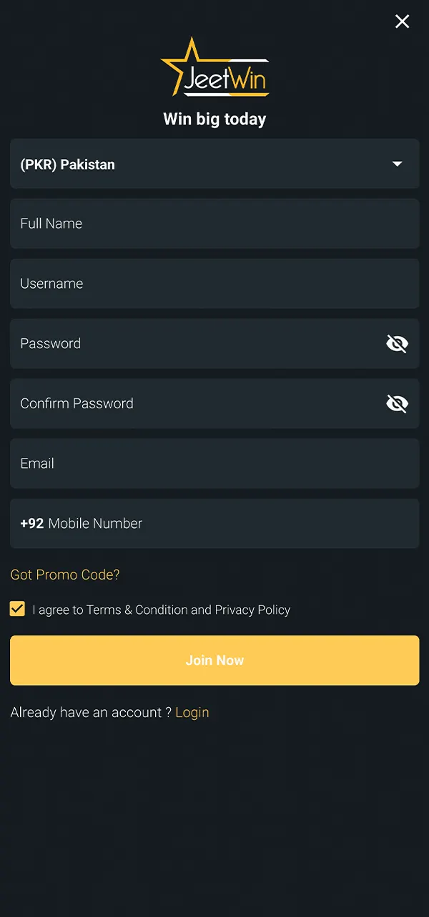Click the Win big today heading
Screen dimensions: 429x917
click(214, 119)
